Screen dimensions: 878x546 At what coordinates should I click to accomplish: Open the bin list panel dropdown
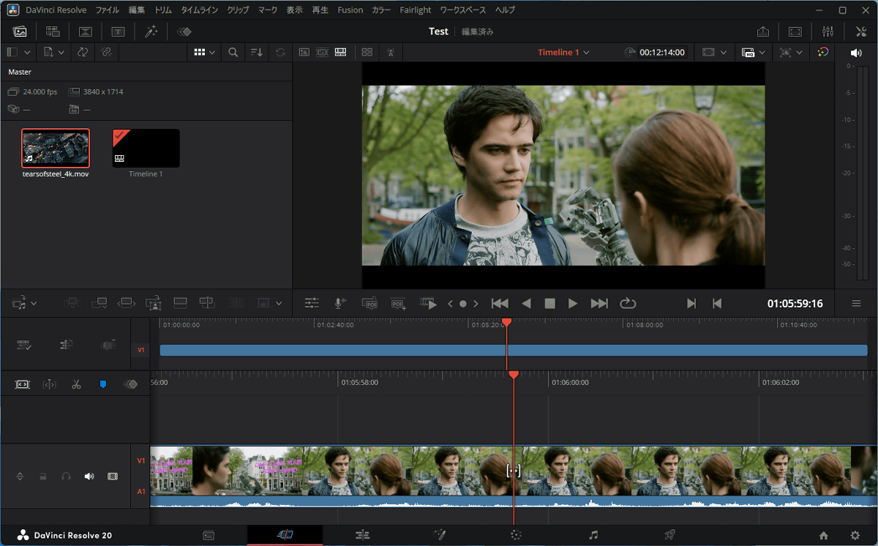click(x=27, y=53)
